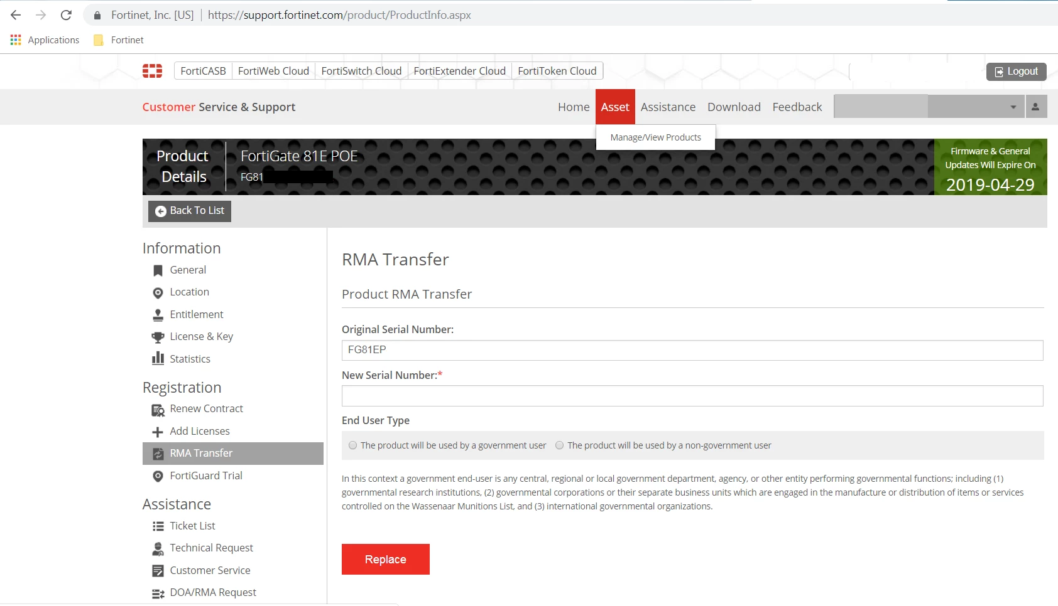Switch to FortiCASB tab
The height and width of the screenshot is (606, 1058).
click(x=203, y=71)
